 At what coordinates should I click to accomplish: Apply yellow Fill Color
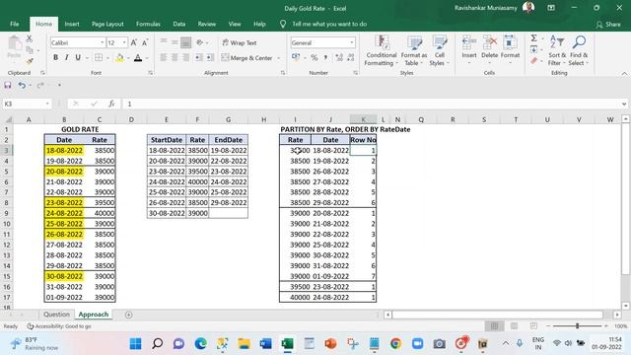[119, 58]
